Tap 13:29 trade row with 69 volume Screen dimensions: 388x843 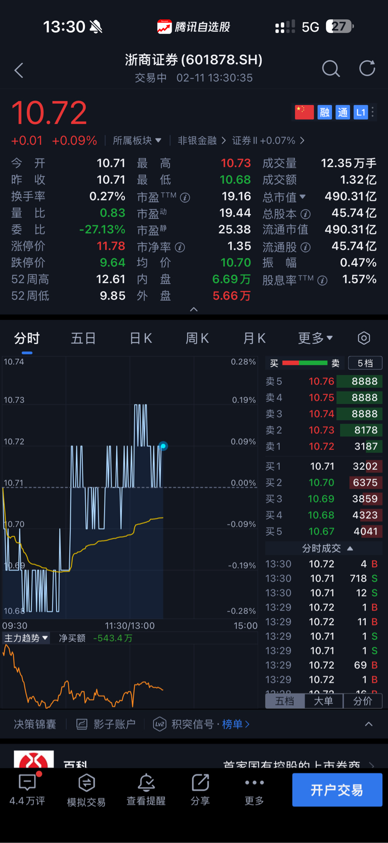click(322, 665)
